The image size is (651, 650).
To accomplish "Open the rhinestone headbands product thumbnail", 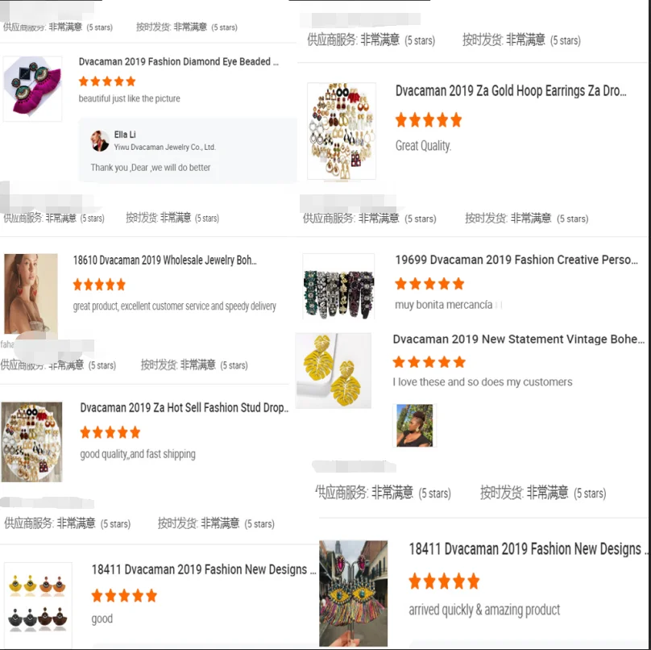I will [338, 286].
